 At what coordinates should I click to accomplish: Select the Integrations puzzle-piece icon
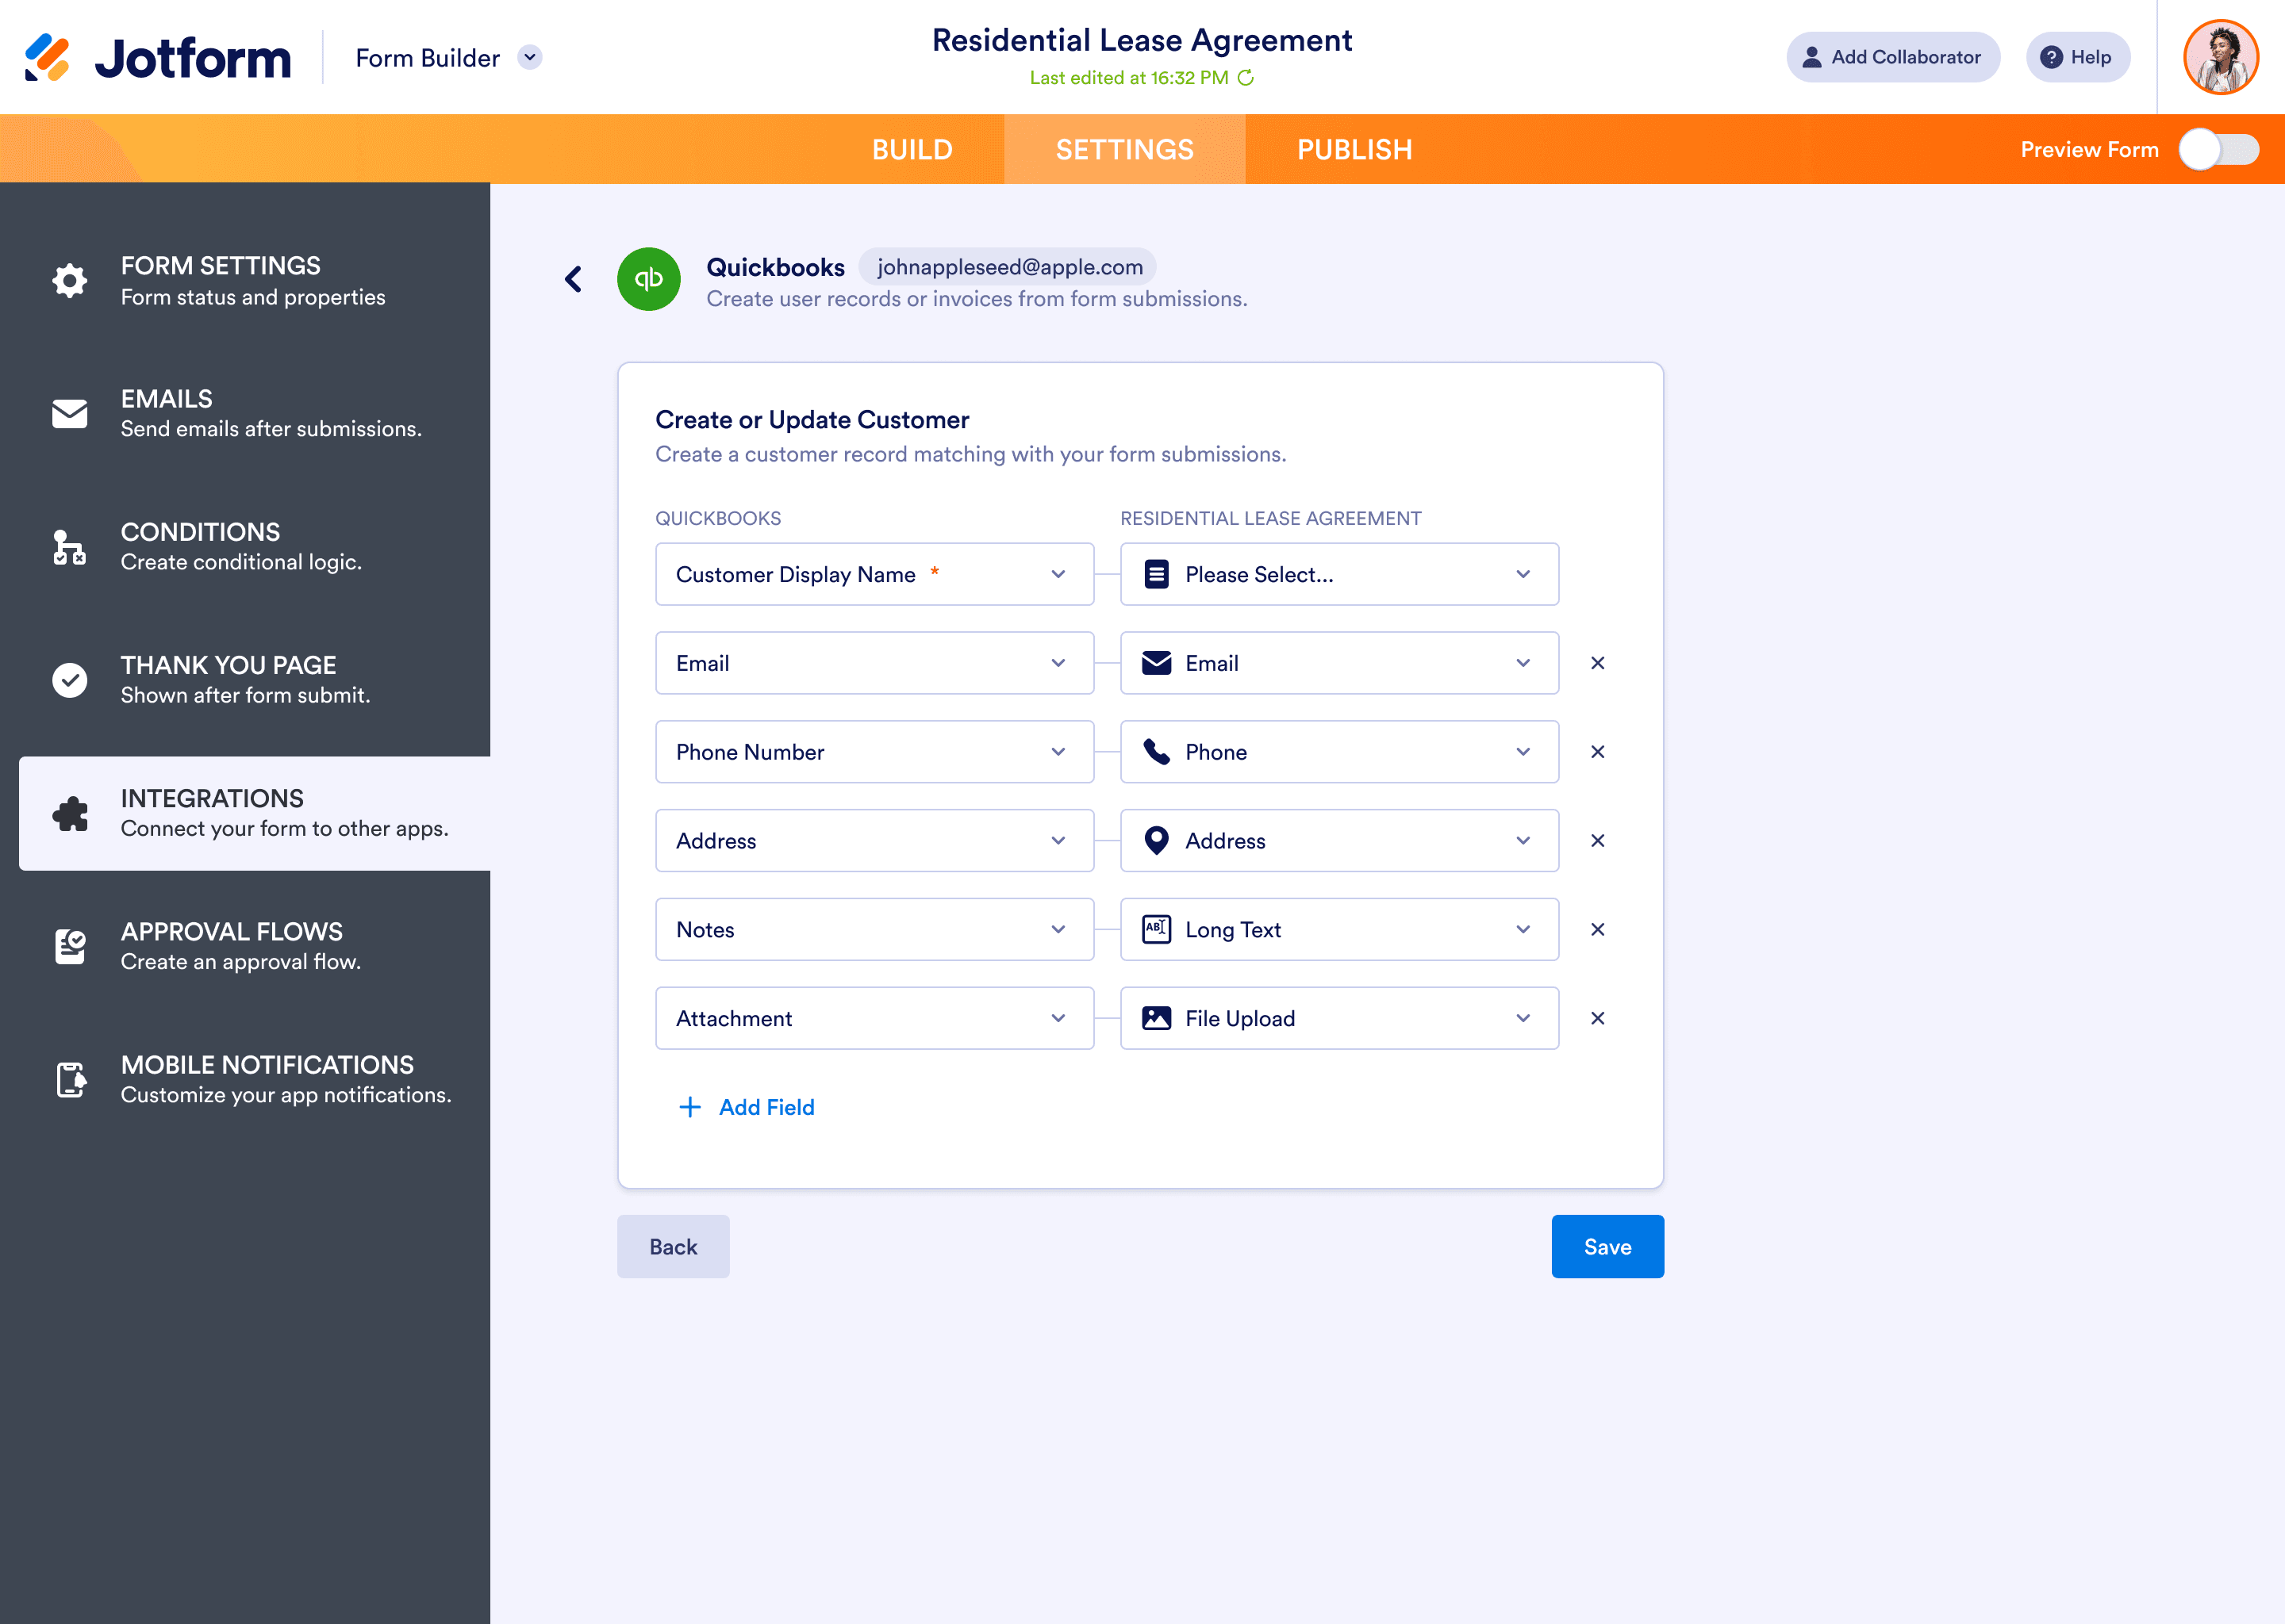[68, 813]
